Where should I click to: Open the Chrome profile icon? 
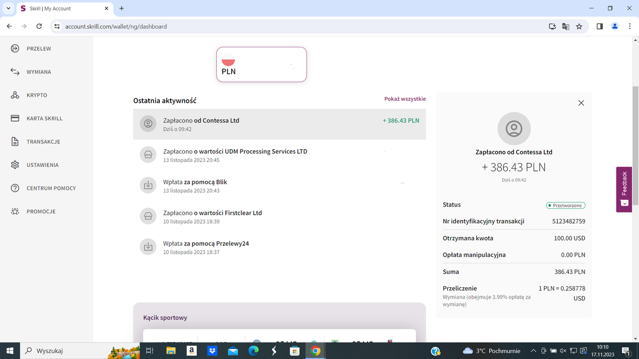click(615, 26)
